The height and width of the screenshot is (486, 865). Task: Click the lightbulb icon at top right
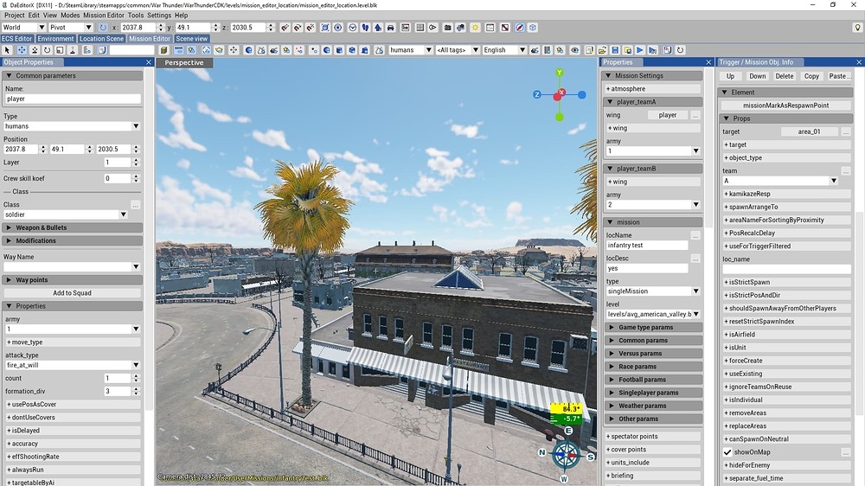pyautogui.click(x=857, y=28)
